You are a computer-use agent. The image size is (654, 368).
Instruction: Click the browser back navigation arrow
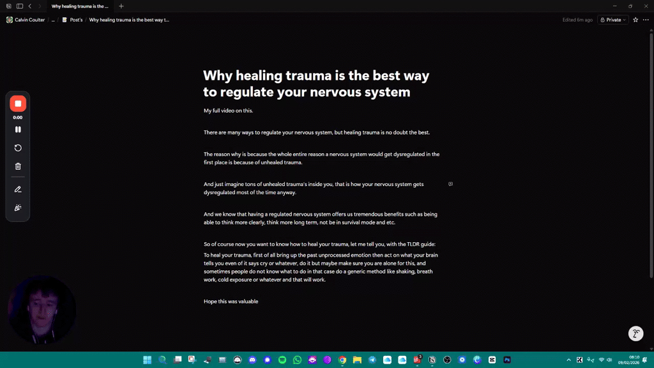[x=30, y=6]
